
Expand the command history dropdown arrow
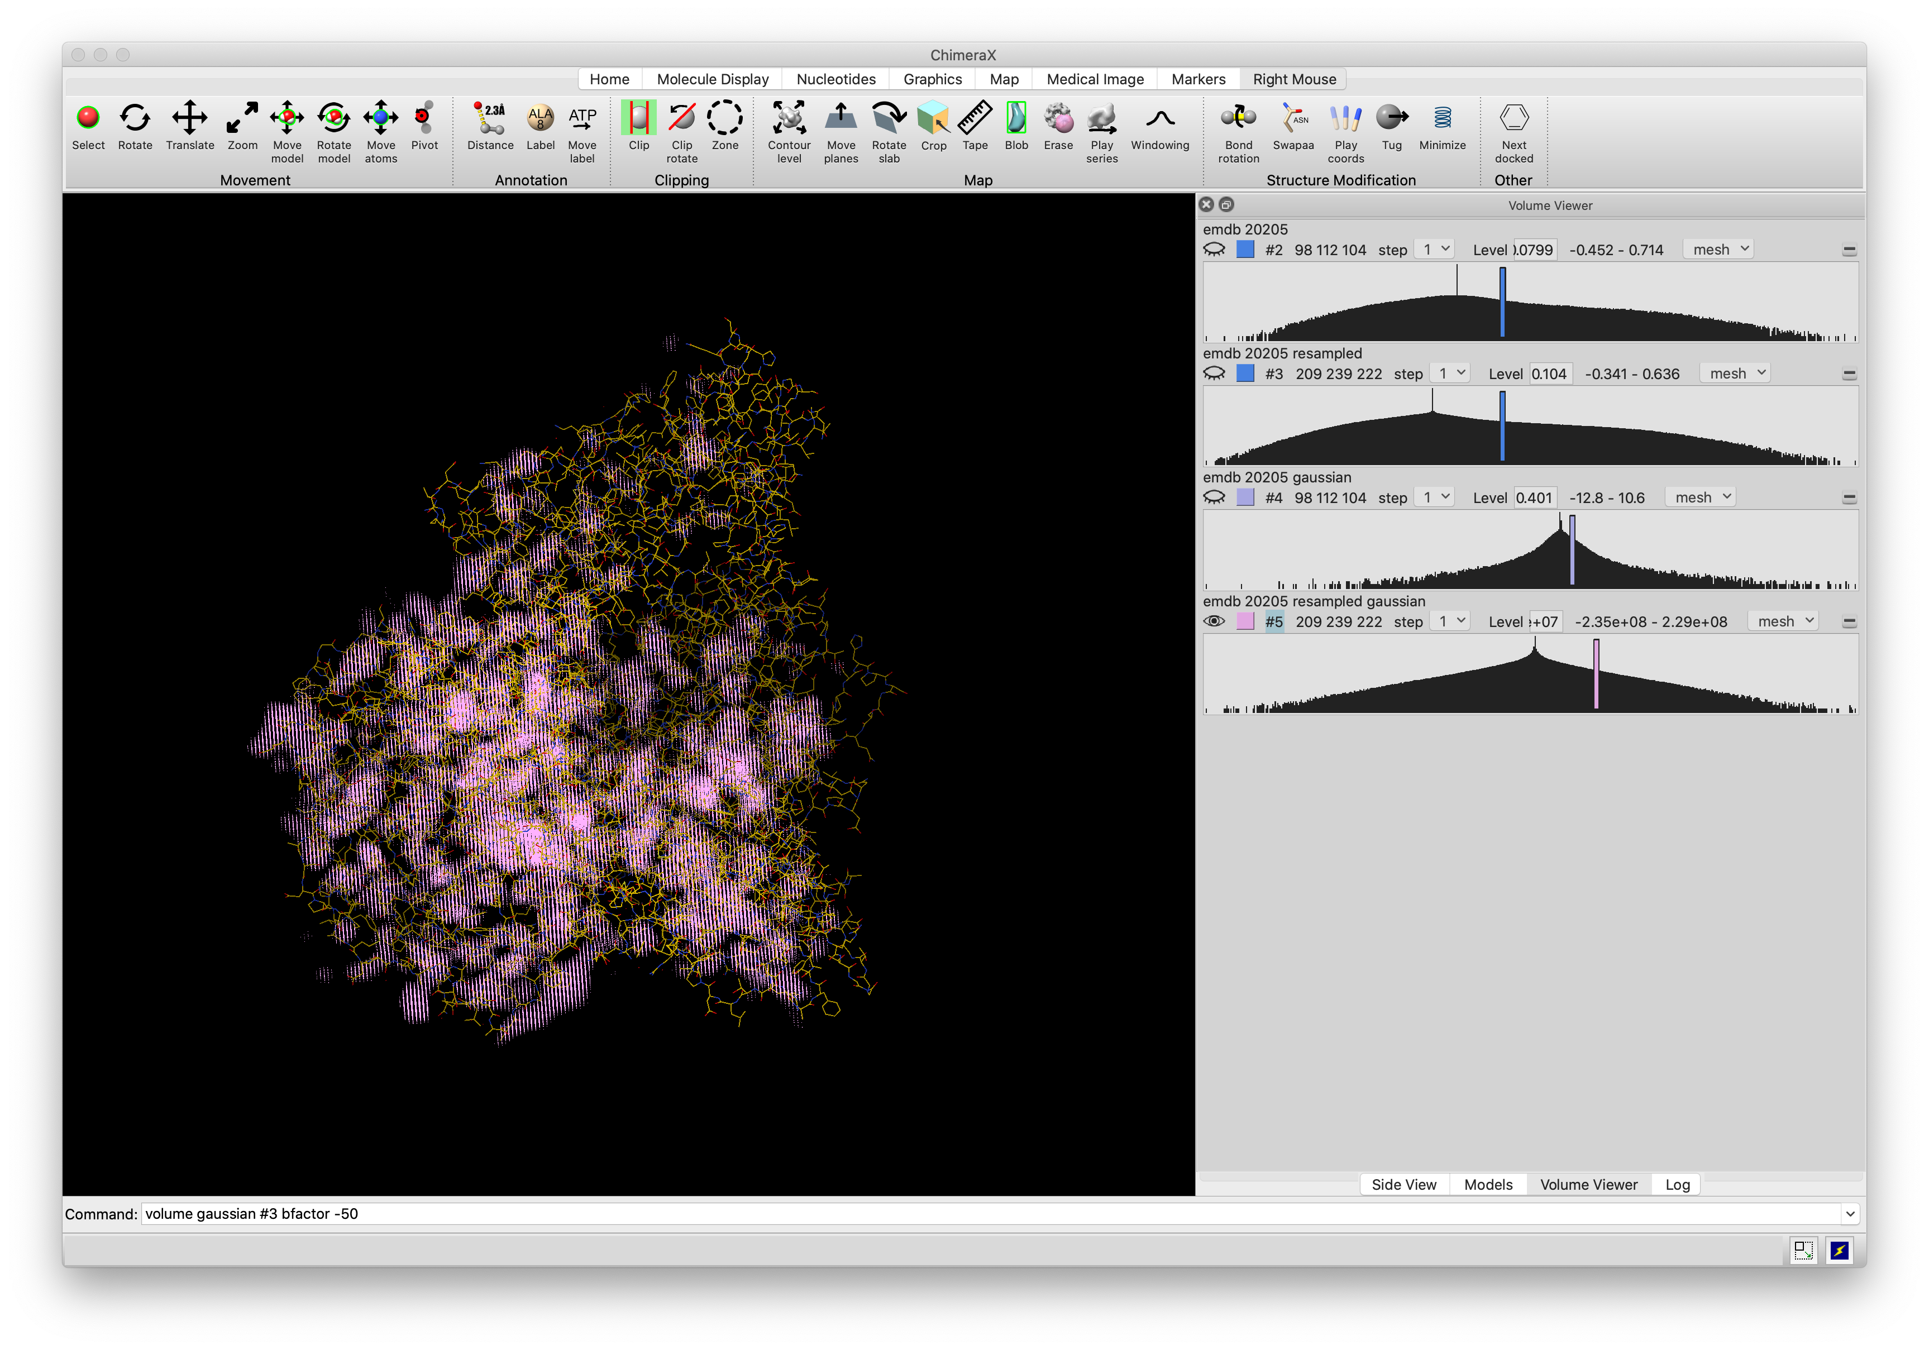point(1849,1214)
